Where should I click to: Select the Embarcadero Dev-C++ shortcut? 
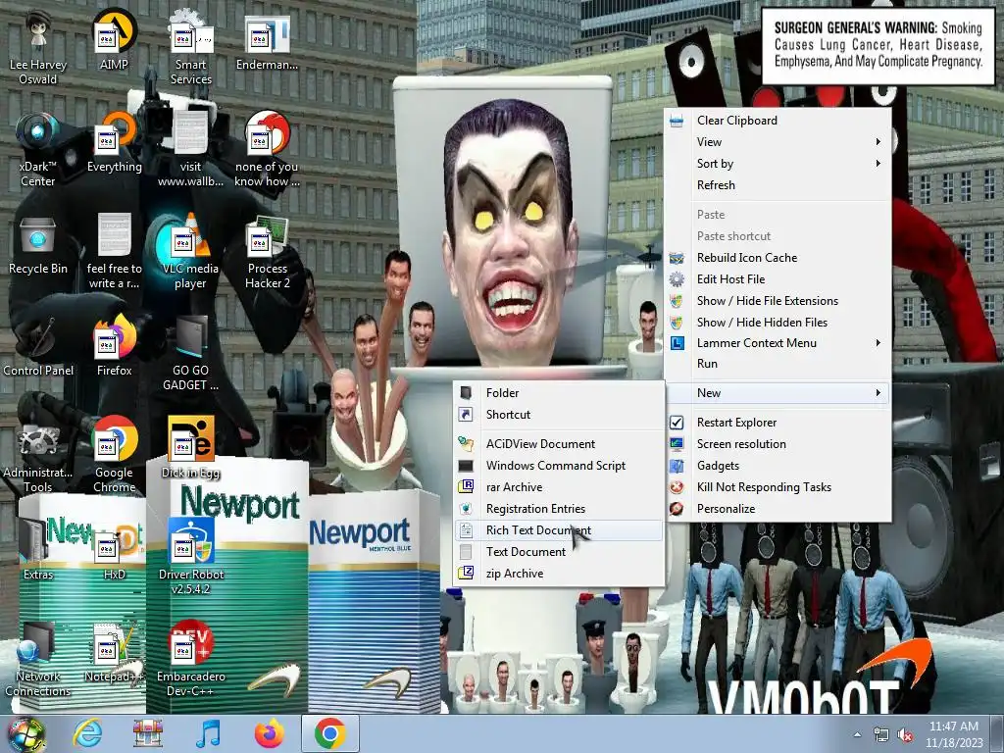click(190, 660)
